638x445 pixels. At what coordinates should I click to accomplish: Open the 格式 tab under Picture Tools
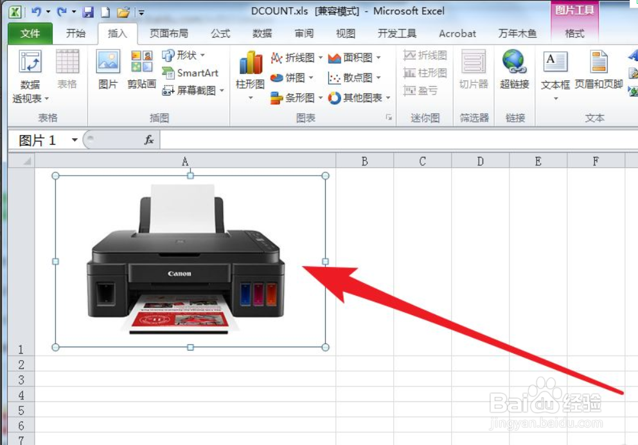coord(574,33)
